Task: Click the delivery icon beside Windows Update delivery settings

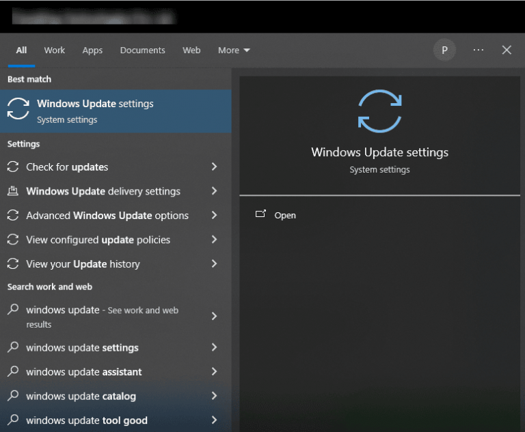Action: [13, 191]
